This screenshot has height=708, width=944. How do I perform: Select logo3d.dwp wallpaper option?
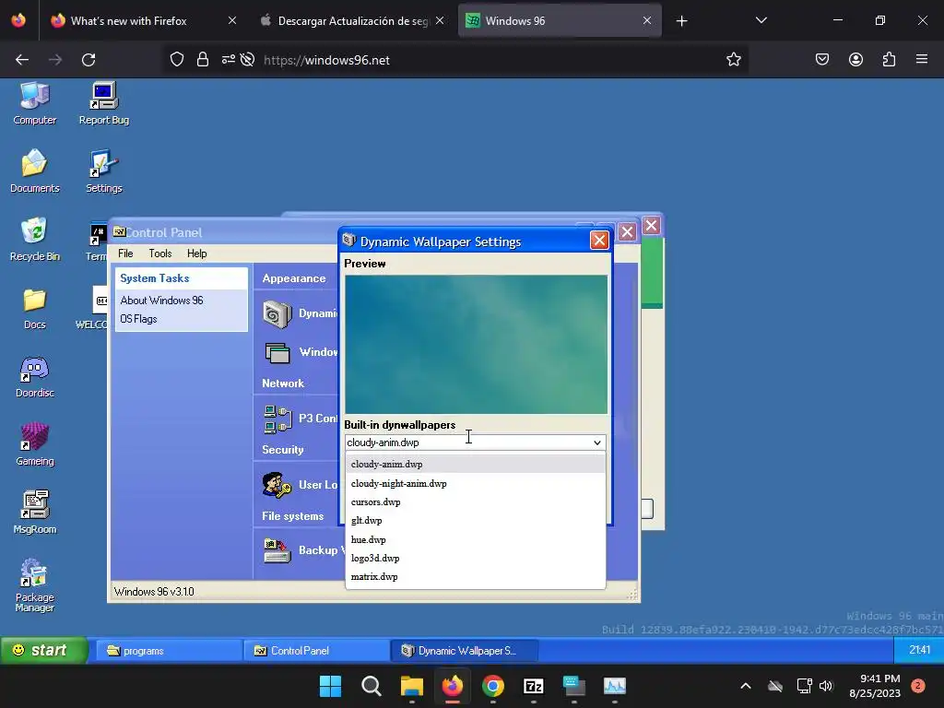coord(475,558)
